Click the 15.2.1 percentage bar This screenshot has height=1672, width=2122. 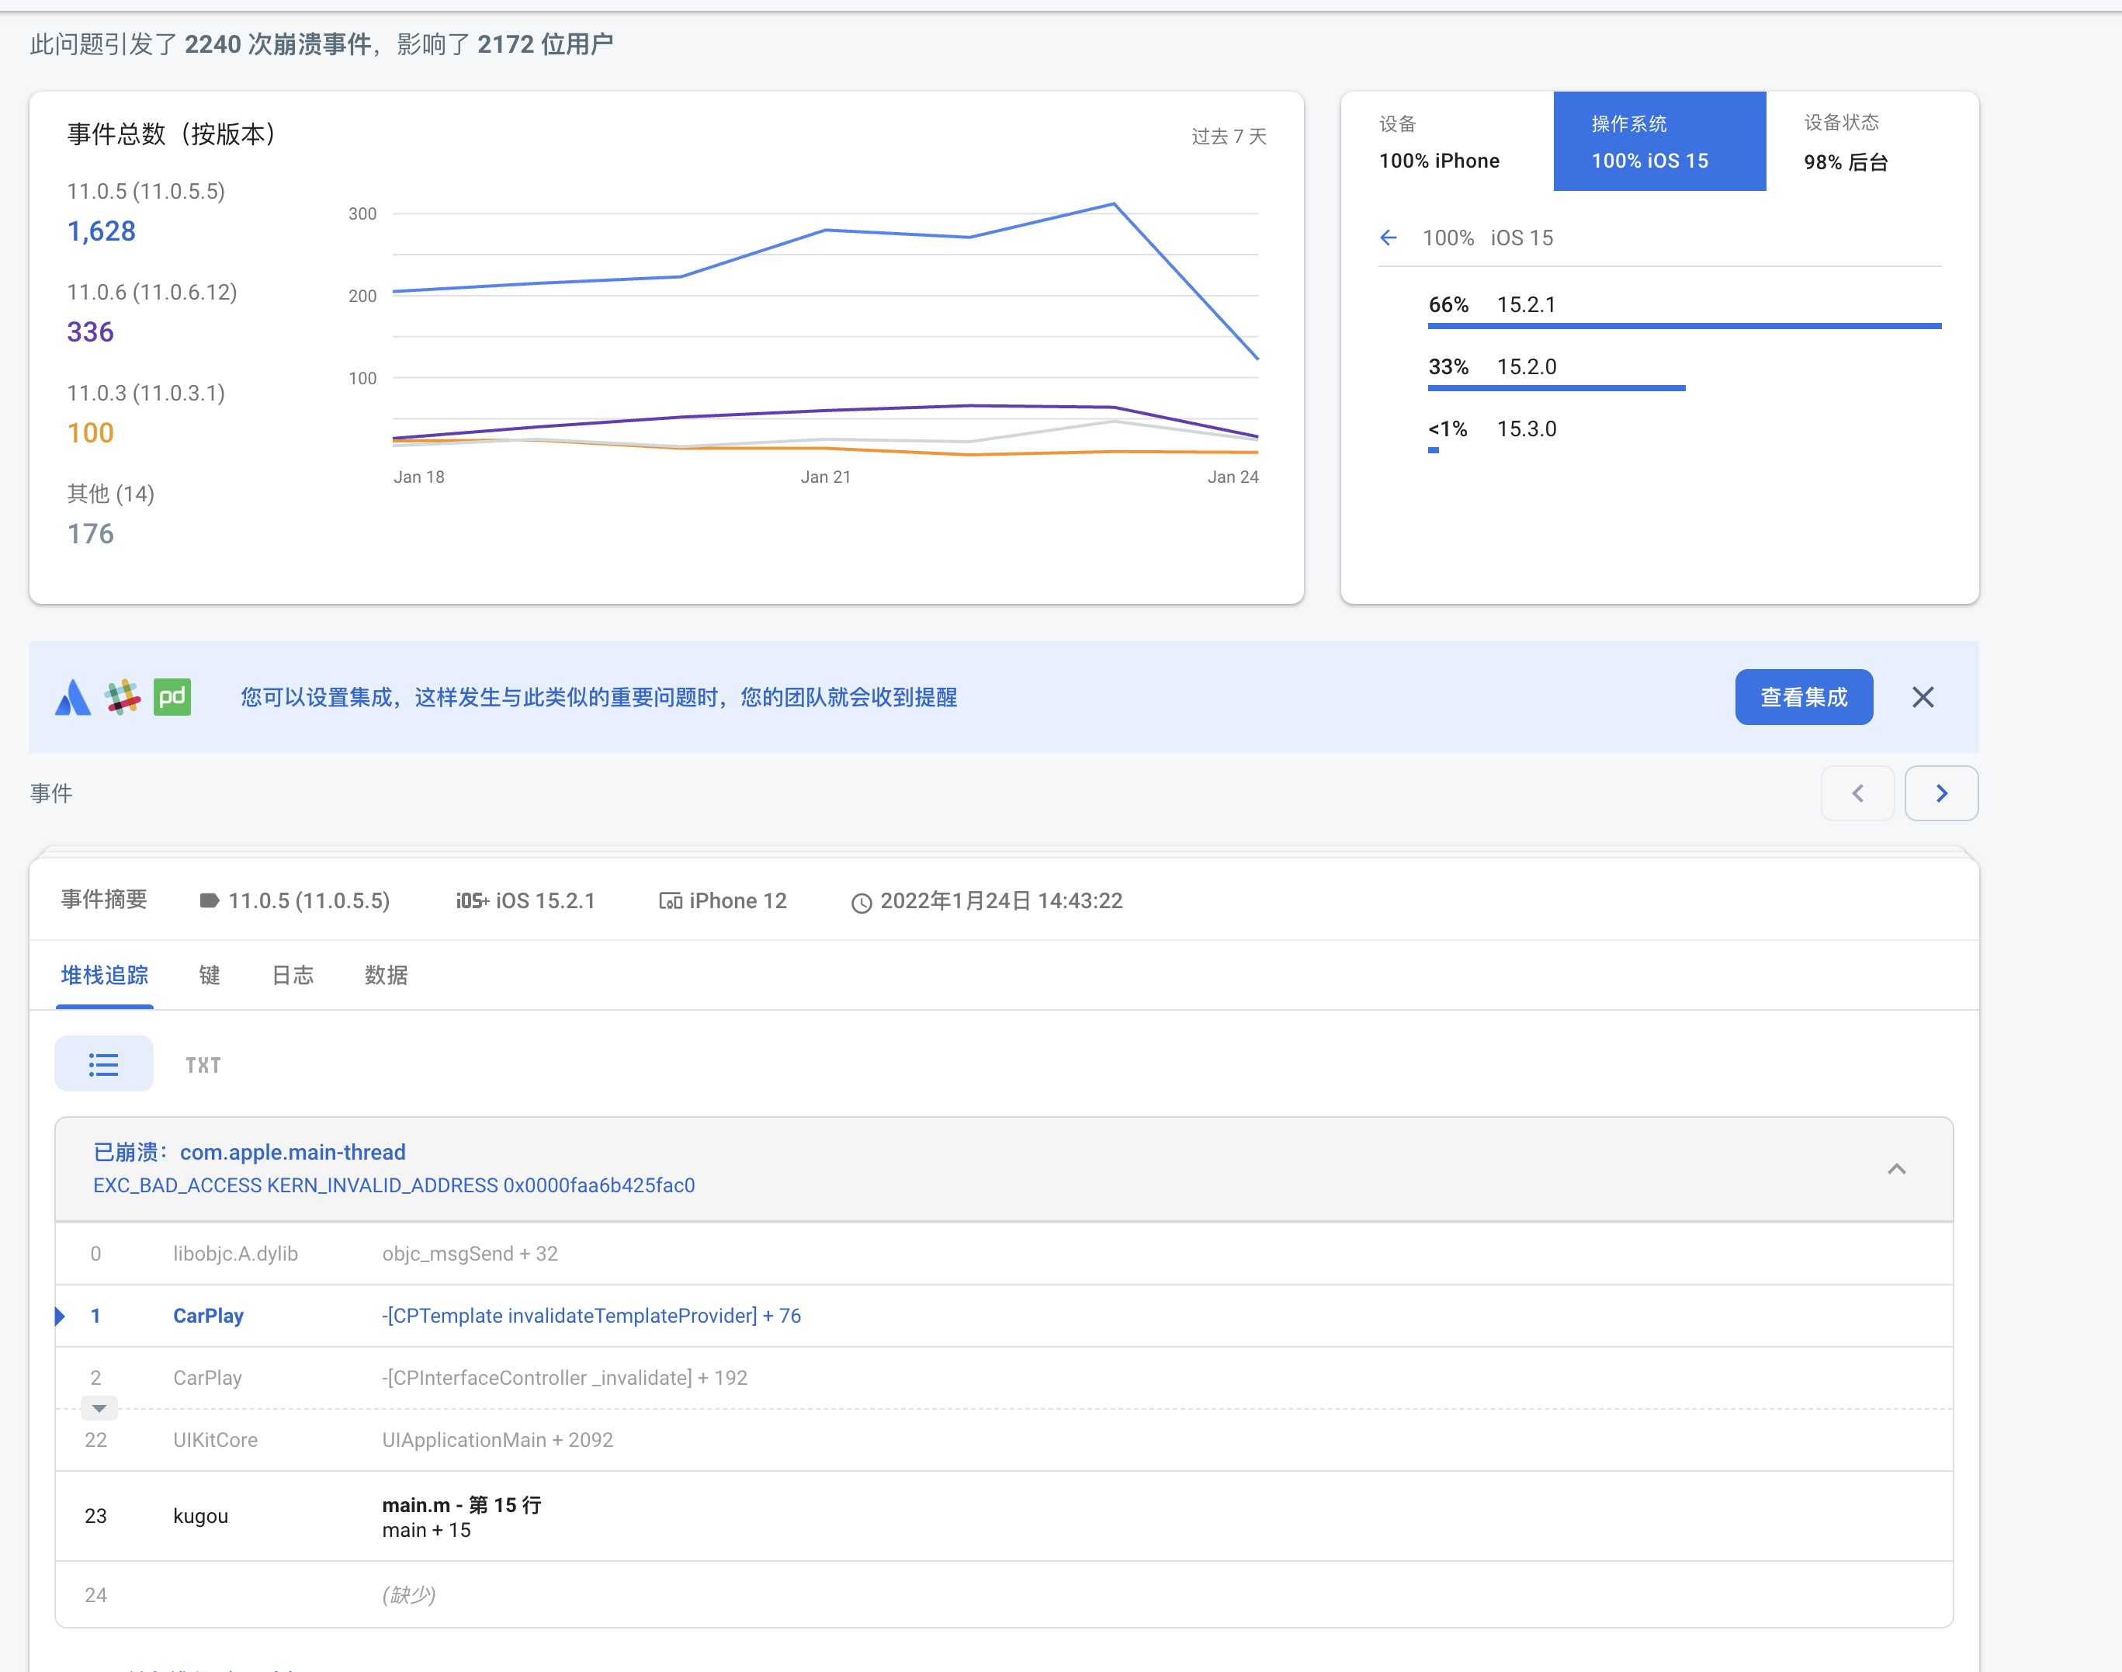(x=1683, y=325)
